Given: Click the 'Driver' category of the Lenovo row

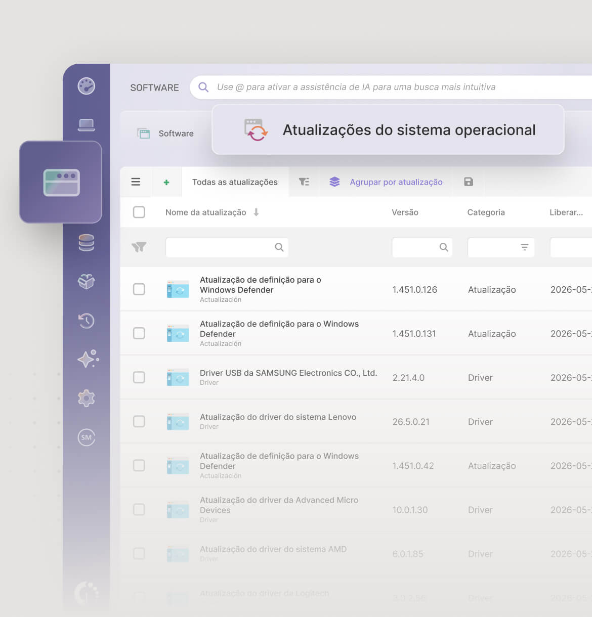Looking at the screenshot, I should (x=480, y=422).
